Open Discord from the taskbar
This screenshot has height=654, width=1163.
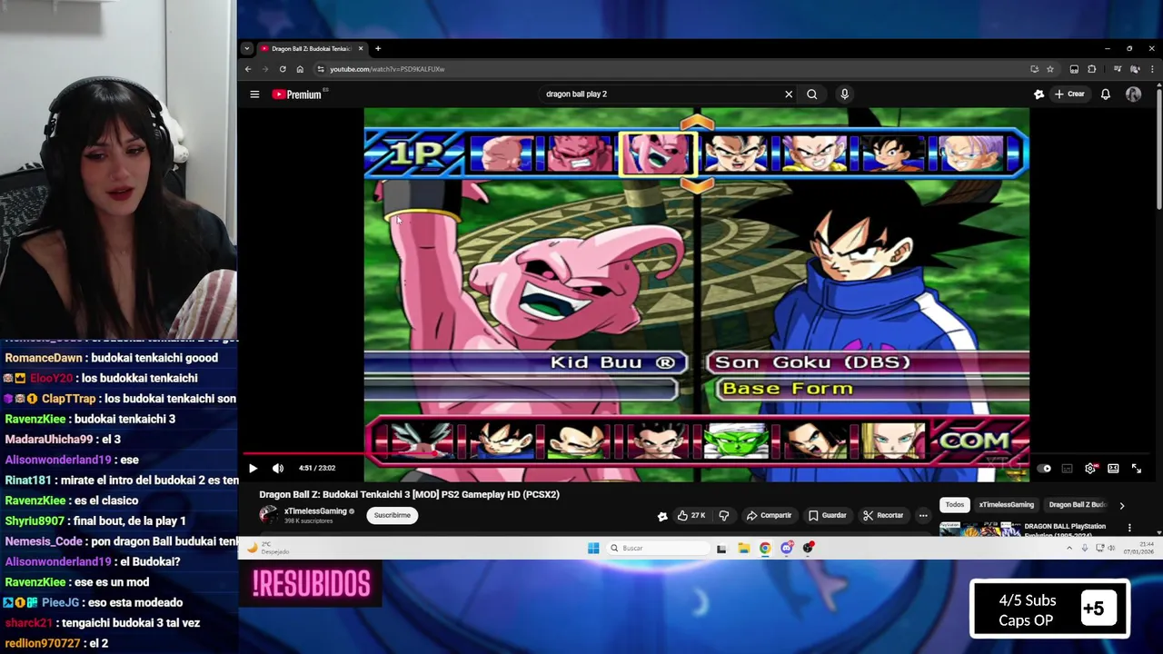point(787,548)
